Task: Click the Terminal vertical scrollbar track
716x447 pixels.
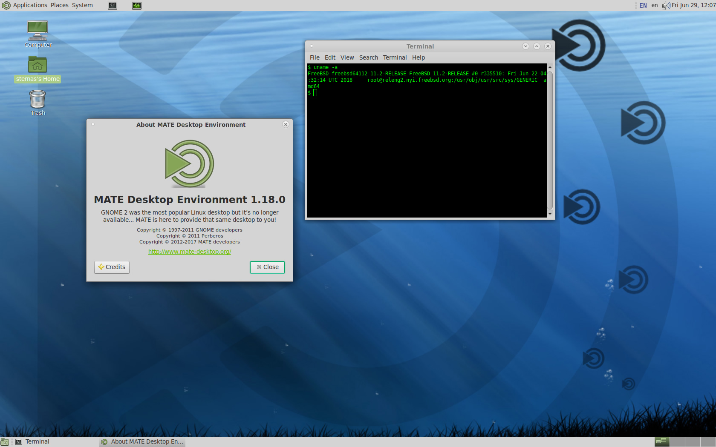Action: click(550, 140)
